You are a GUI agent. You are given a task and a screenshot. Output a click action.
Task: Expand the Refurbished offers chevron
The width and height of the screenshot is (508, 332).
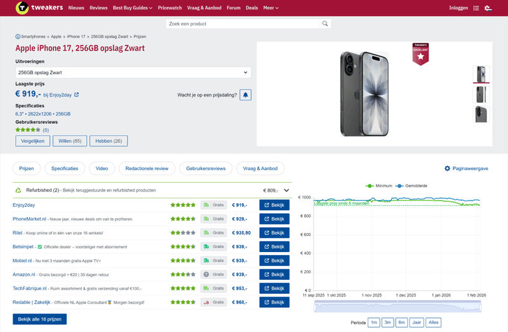(x=286, y=190)
